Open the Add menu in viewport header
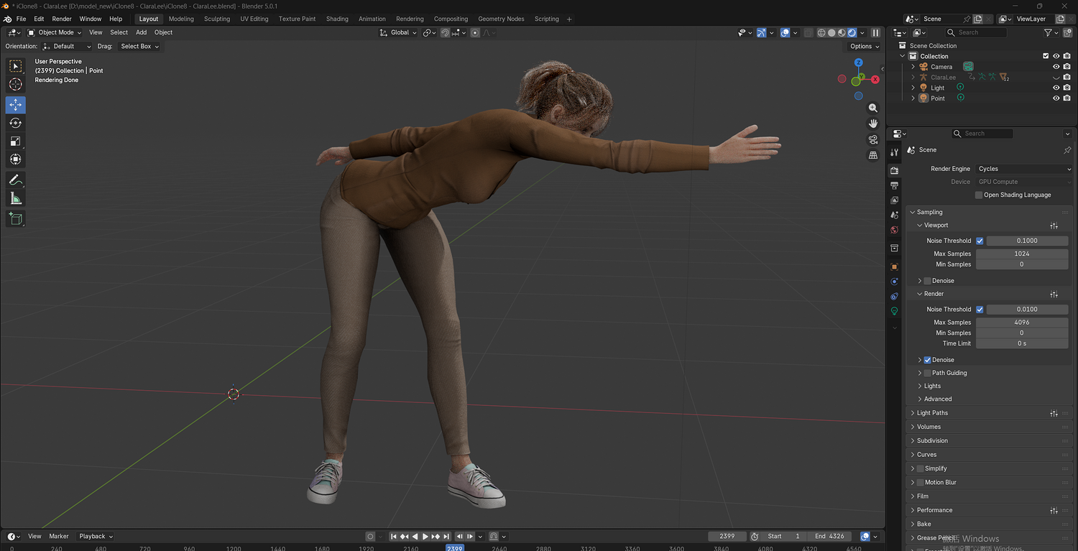 (x=141, y=32)
